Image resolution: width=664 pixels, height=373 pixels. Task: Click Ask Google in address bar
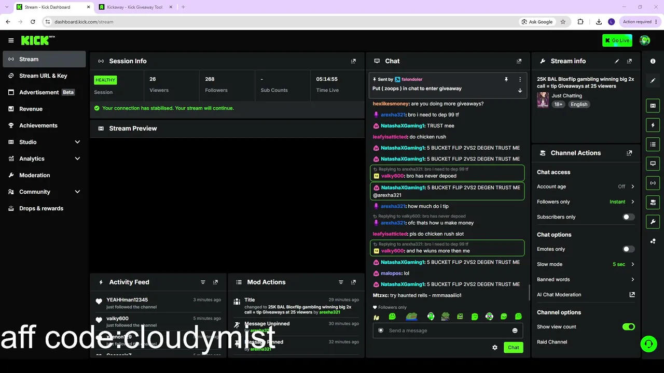tap(537, 22)
